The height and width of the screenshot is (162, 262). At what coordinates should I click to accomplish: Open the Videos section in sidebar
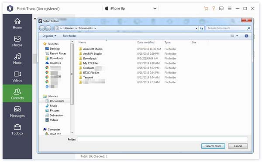pyautogui.click(x=17, y=77)
